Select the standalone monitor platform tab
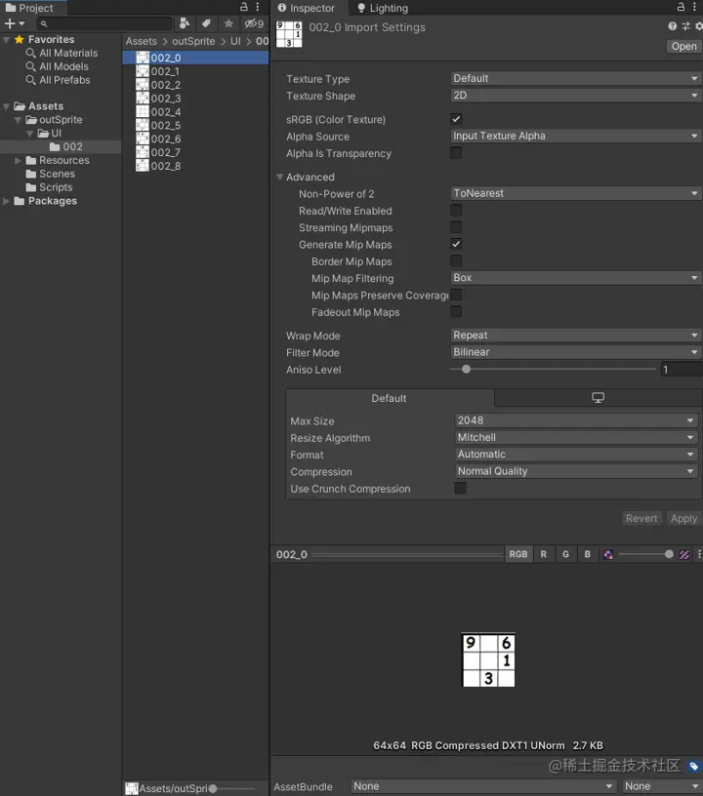The width and height of the screenshot is (703, 796). (x=598, y=398)
